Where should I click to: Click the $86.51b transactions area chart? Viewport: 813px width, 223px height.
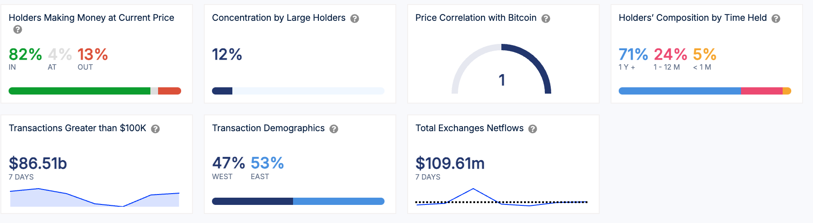click(94, 198)
